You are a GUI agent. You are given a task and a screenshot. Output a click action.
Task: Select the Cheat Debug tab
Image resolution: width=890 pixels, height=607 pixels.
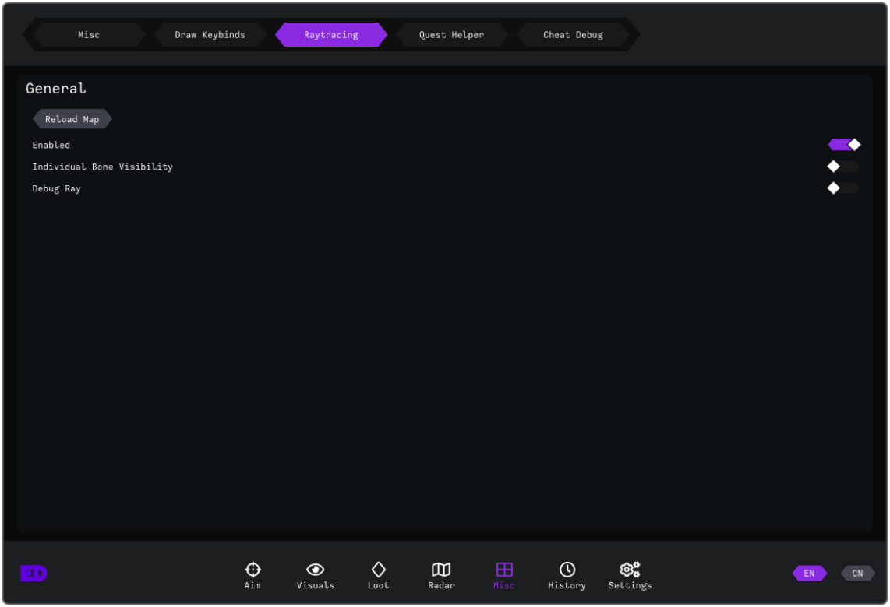tap(573, 35)
